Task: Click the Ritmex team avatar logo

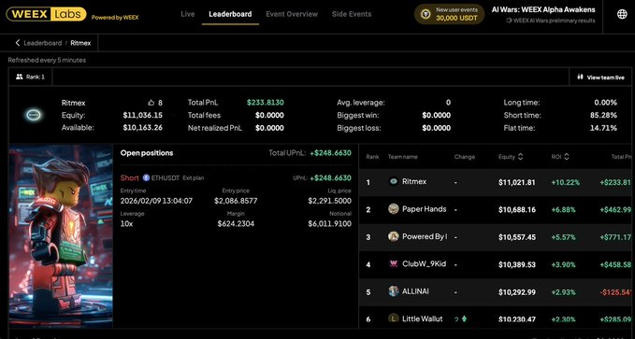Action: tap(34, 115)
